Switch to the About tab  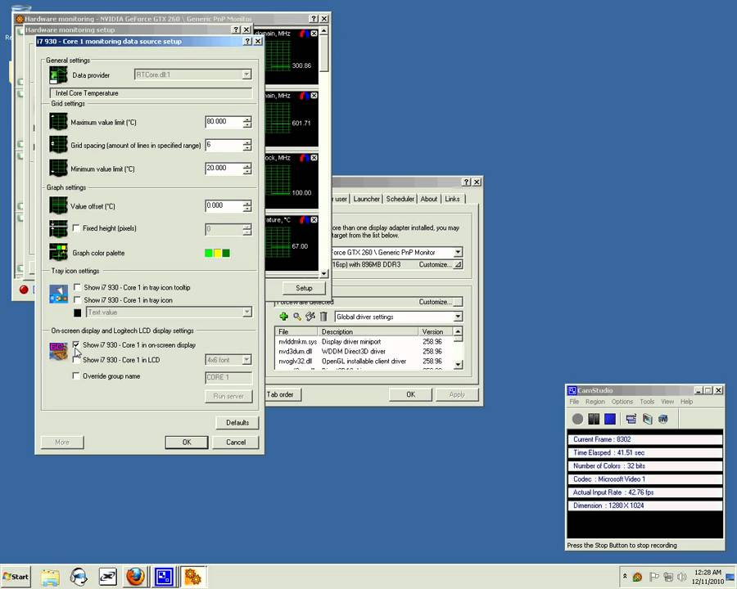(428, 199)
